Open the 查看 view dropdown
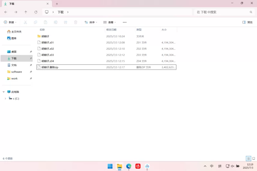This screenshot has height=171, width=257. pyautogui.click(x=110, y=22)
